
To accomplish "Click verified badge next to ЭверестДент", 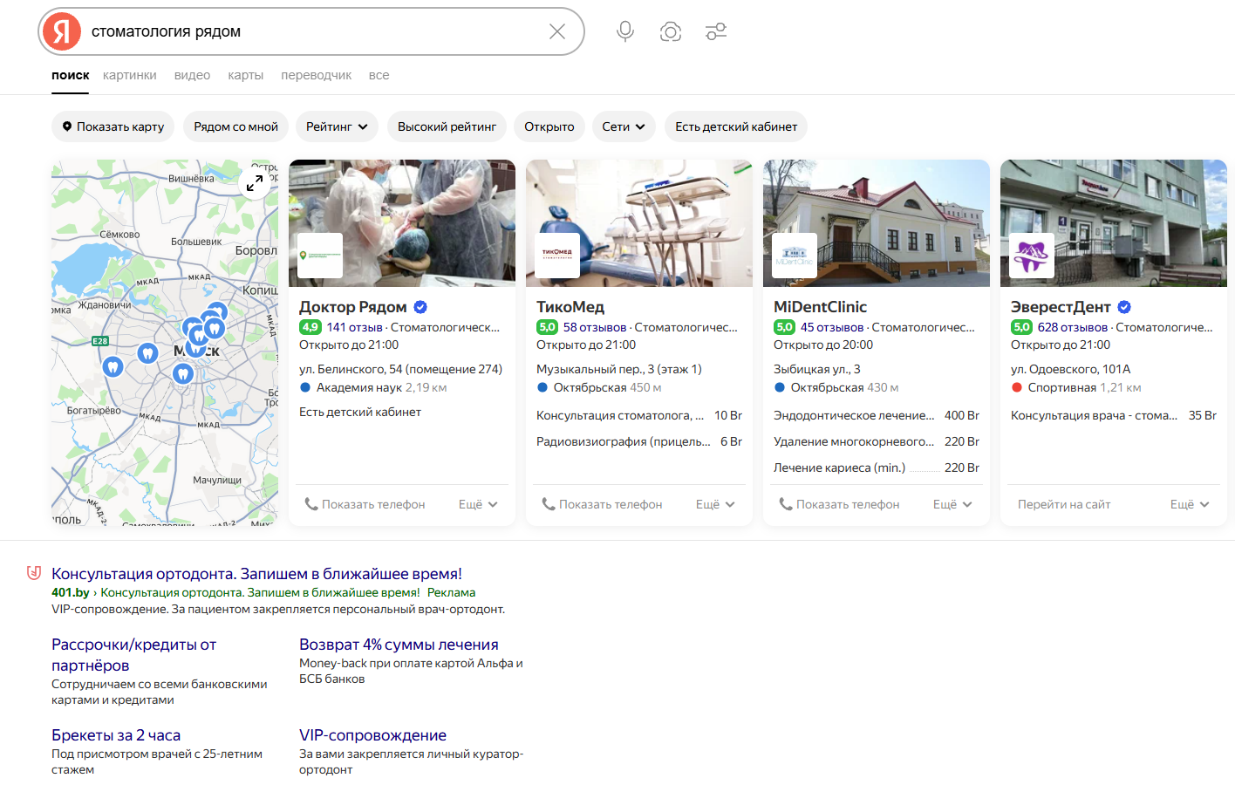I will coord(1124,307).
